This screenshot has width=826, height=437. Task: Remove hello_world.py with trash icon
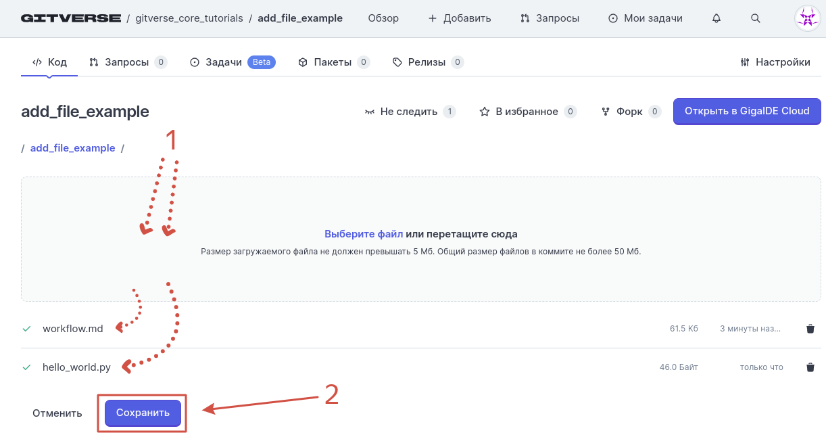pos(810,367)
